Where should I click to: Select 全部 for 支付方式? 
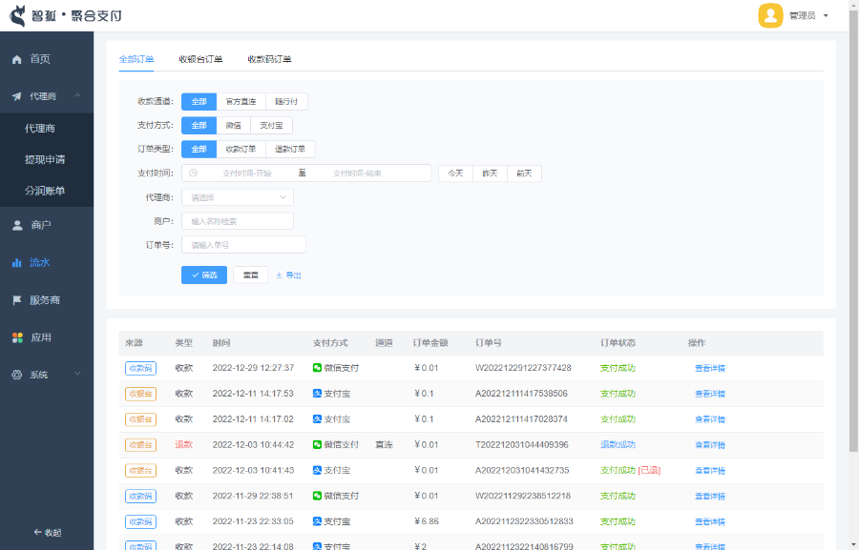coord(199,125)
